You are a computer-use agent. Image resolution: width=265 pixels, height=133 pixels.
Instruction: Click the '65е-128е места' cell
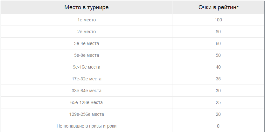pos(87,102)
